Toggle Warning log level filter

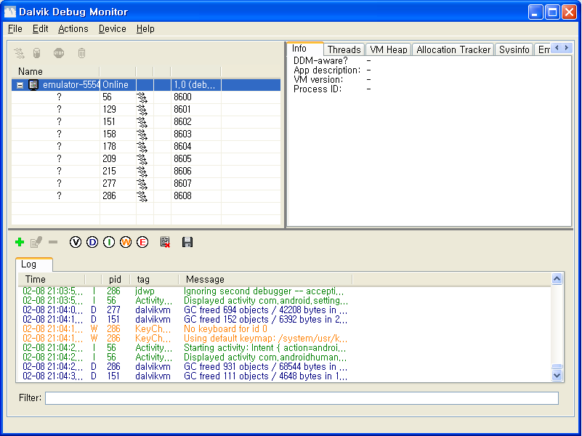click(126, 242)
